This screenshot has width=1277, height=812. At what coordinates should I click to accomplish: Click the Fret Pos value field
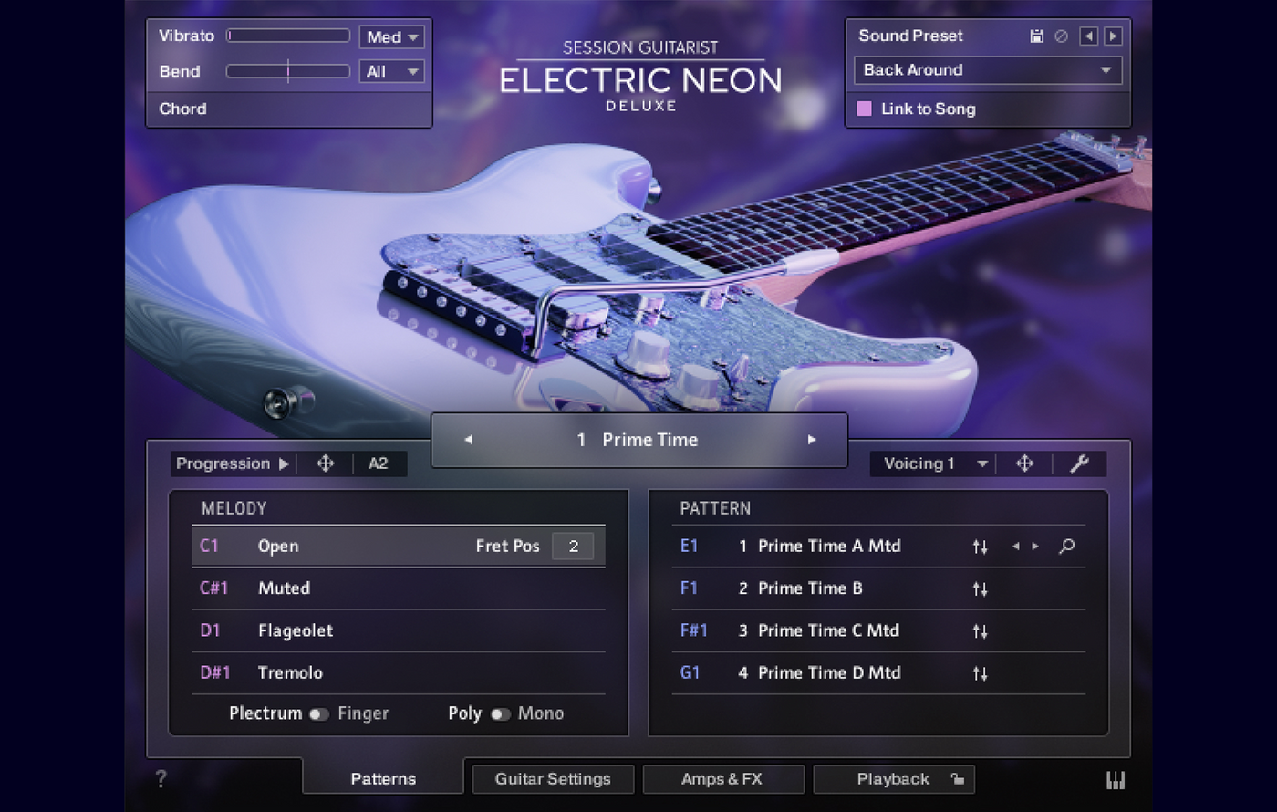573,547
